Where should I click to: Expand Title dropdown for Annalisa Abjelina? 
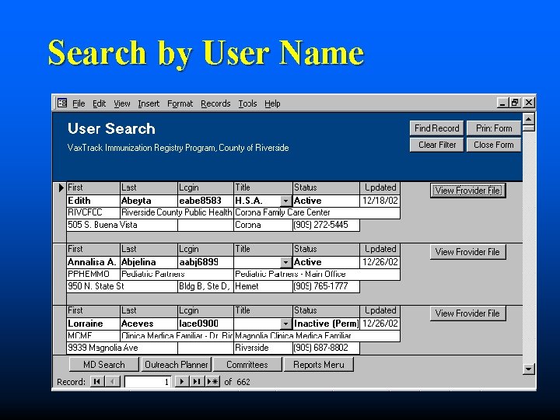tap(285, 263)
